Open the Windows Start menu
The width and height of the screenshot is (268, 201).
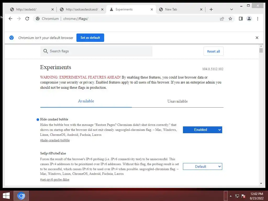[x=6, y=196]
